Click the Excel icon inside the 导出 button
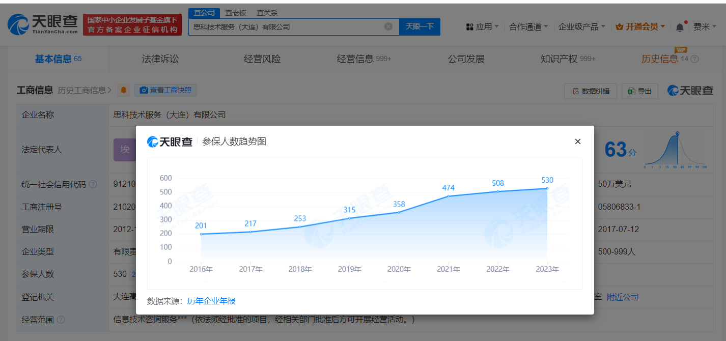726x341 pixels. (631, 91)
